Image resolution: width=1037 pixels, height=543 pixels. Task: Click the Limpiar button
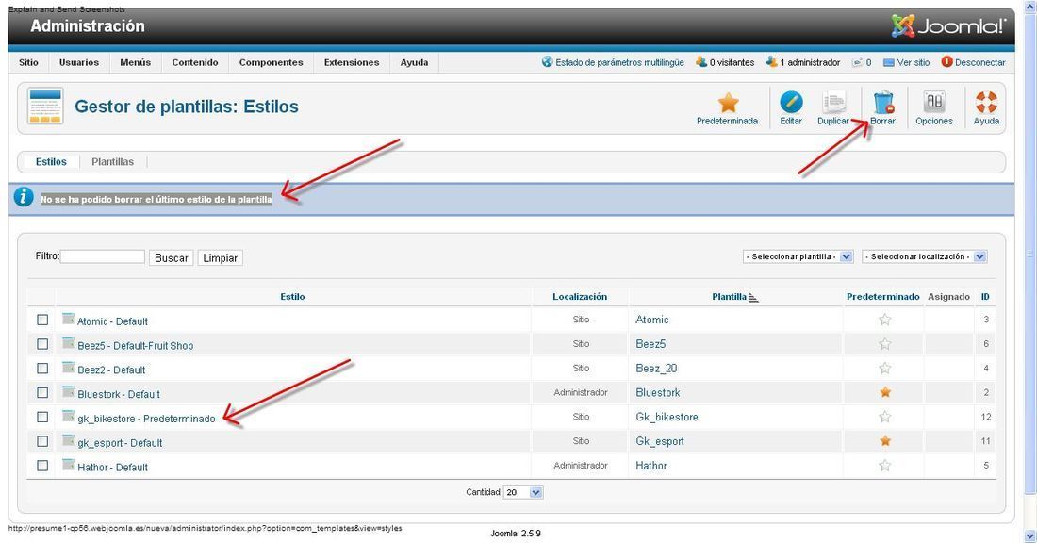tap(221, 258)
